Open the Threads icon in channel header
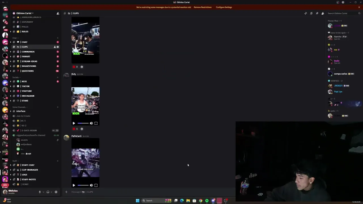 click(x=305, y=13)
